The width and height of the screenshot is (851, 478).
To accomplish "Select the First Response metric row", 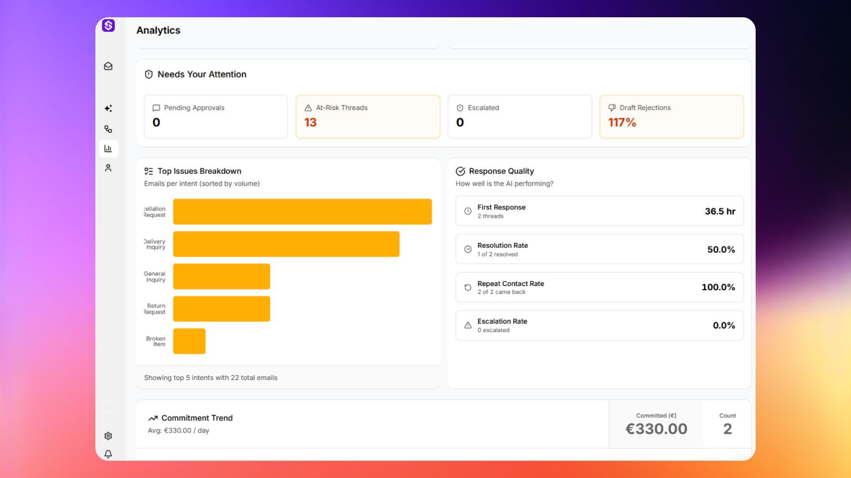I will pos(600,211).
